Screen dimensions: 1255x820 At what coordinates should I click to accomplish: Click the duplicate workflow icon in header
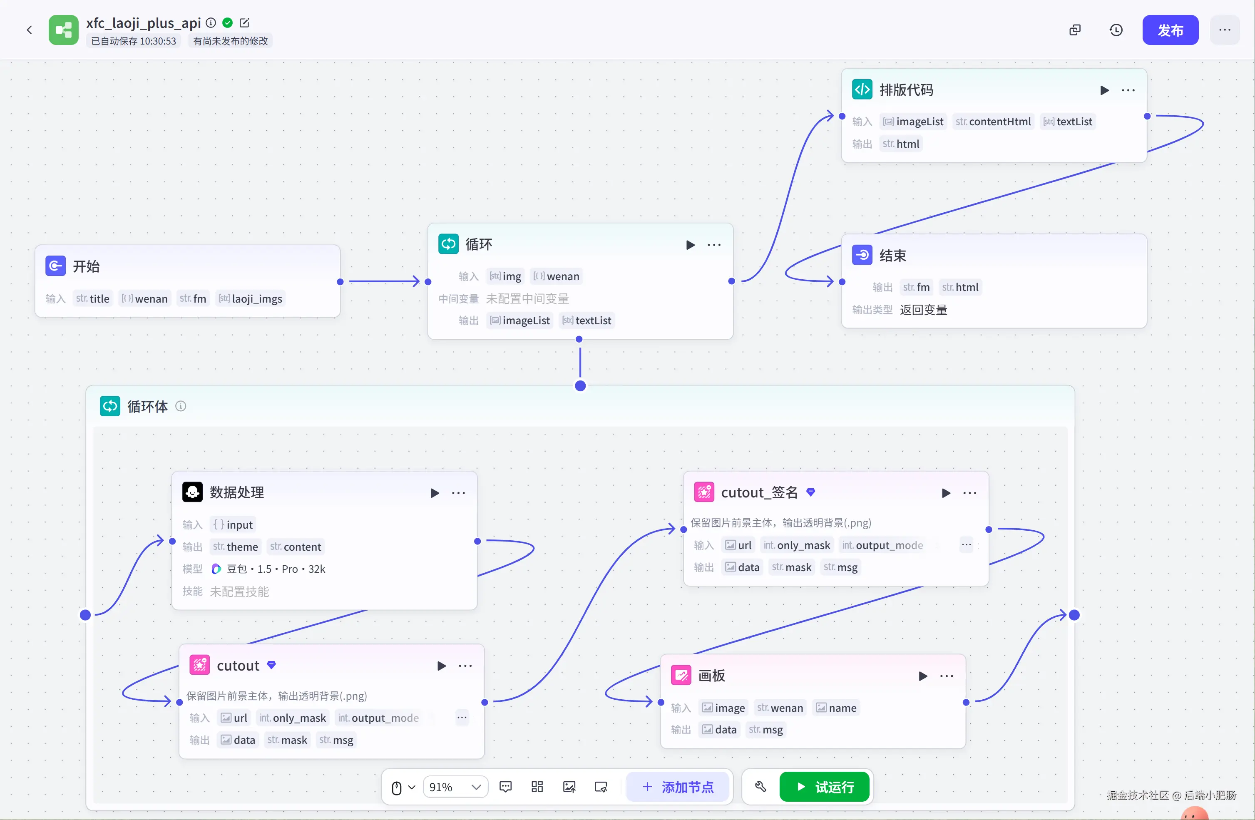pos(1075,30)
